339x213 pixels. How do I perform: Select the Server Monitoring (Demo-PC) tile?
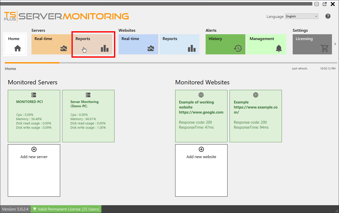(x=88, y=116)
